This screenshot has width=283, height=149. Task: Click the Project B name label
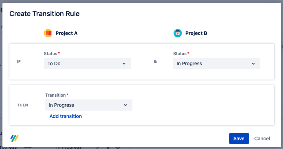pyautogui.click(x=196, y=33)
